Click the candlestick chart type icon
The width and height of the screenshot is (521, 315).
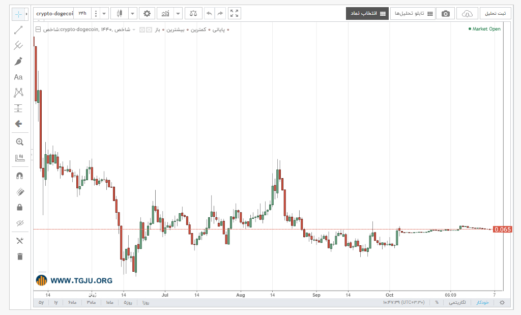[119, 14]
